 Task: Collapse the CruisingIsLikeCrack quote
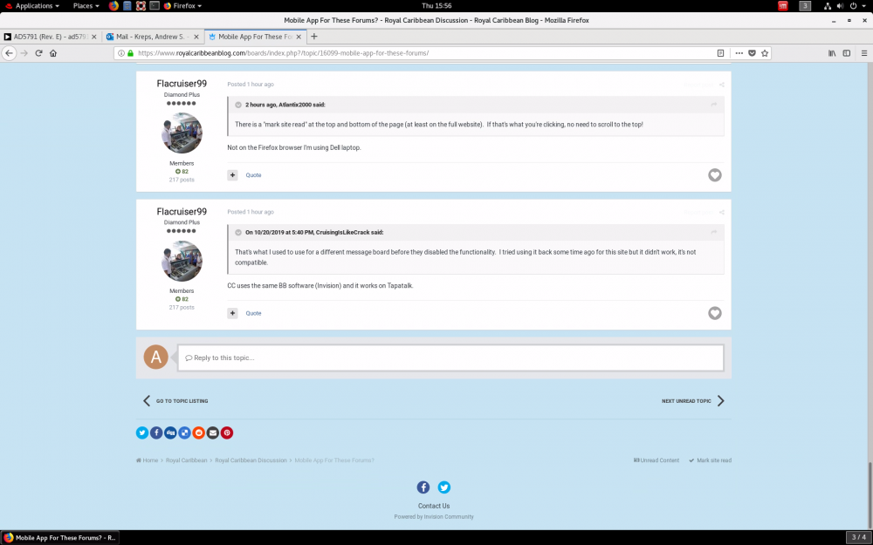[x=238, y=233]
